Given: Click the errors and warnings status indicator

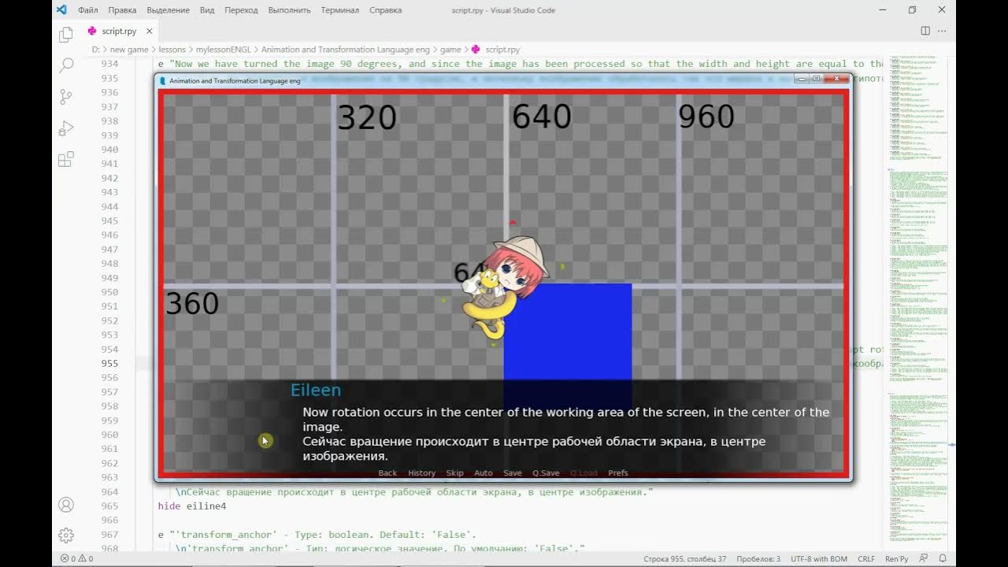Looking at the screenshot, I should pyautogui.click(x=77, y=559).
